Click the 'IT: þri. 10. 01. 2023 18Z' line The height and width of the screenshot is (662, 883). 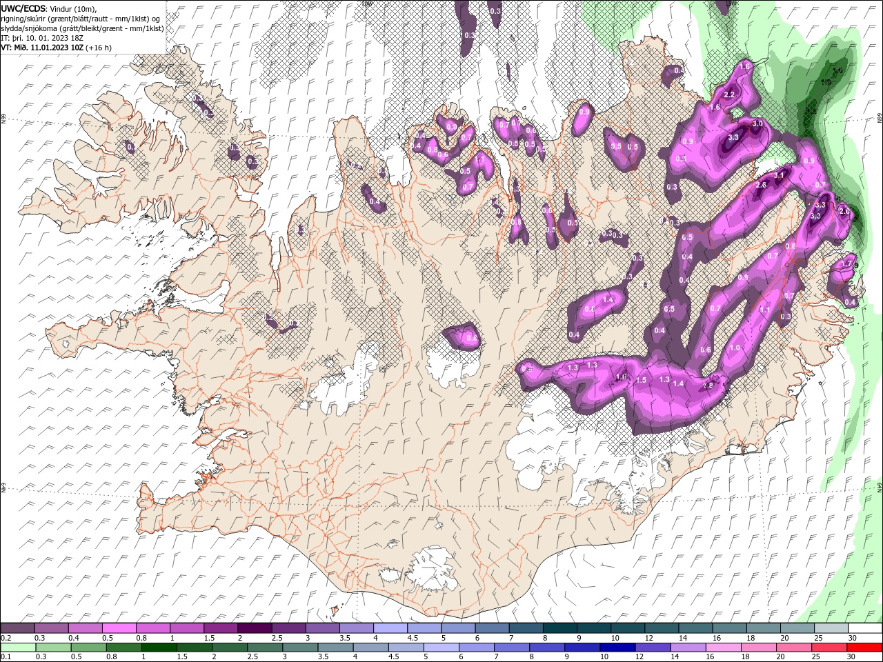tap(41, 38)
